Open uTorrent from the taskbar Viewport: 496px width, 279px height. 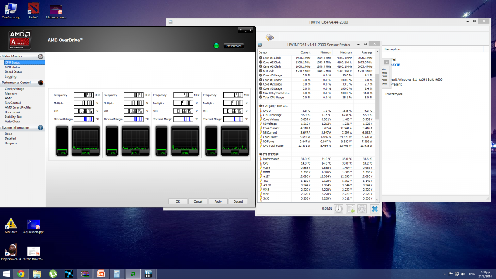[x=53, y=274]
